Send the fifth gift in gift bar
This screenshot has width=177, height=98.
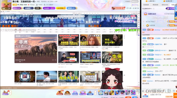(122, 93)
